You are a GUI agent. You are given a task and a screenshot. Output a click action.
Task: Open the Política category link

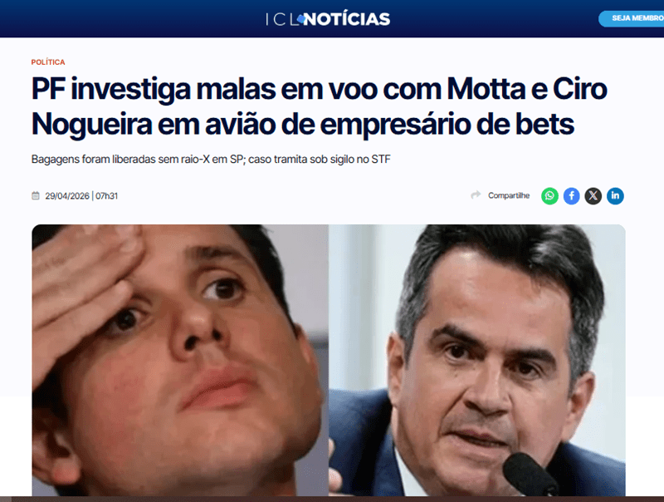coord(48,62)
